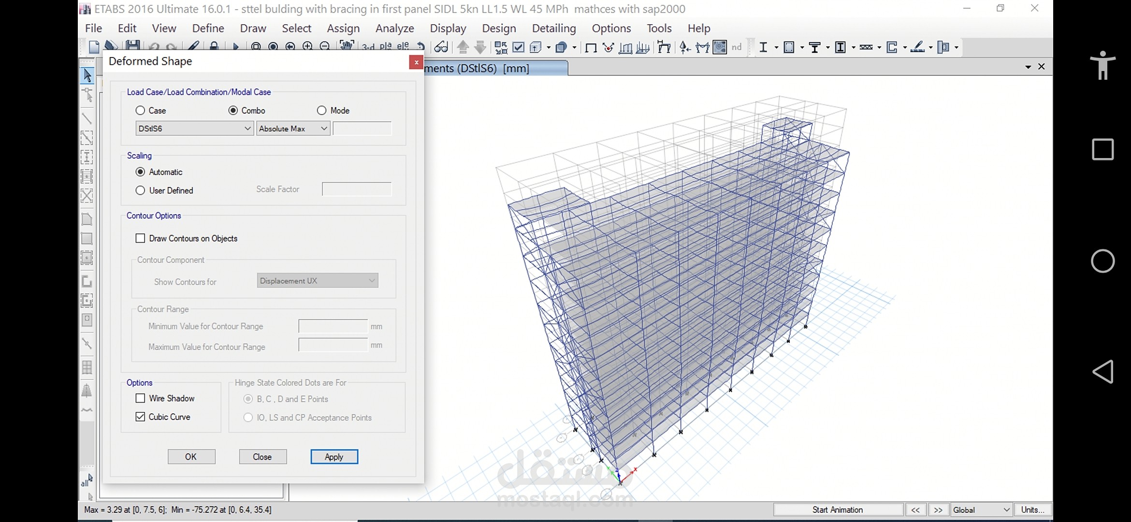Click the Save model floppy icon
This screenshot has height=522, width=1131.
132,46
